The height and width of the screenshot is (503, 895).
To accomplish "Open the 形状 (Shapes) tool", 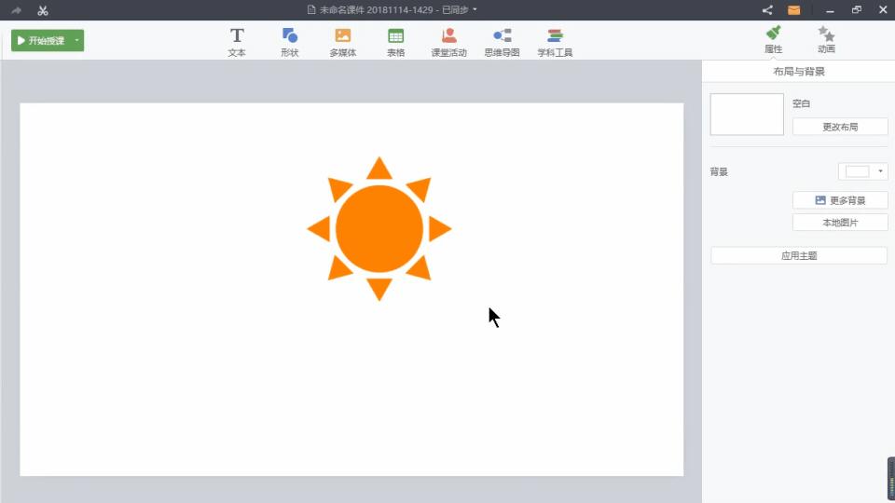I will tap(289, 42).
